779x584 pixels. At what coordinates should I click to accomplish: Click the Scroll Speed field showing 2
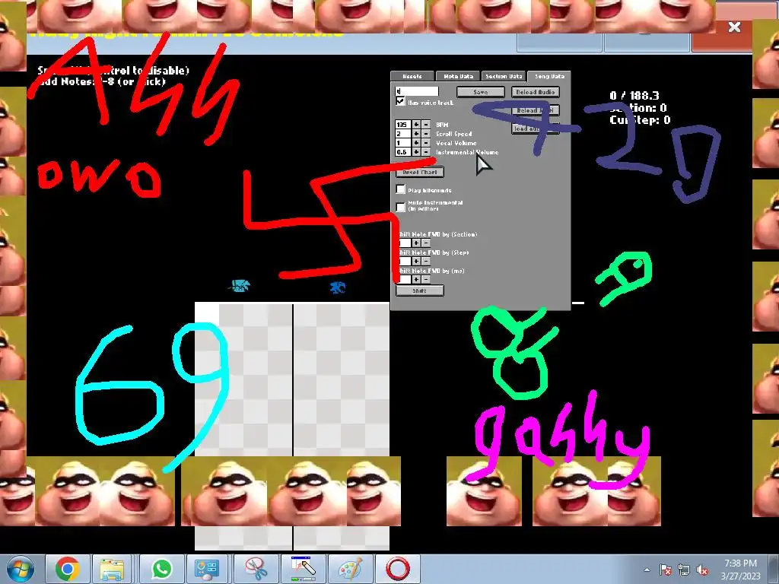point(403,134)
